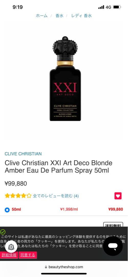Click the yellow star rating icons
This screenshot has height=277, width=128.
[18, 196]
